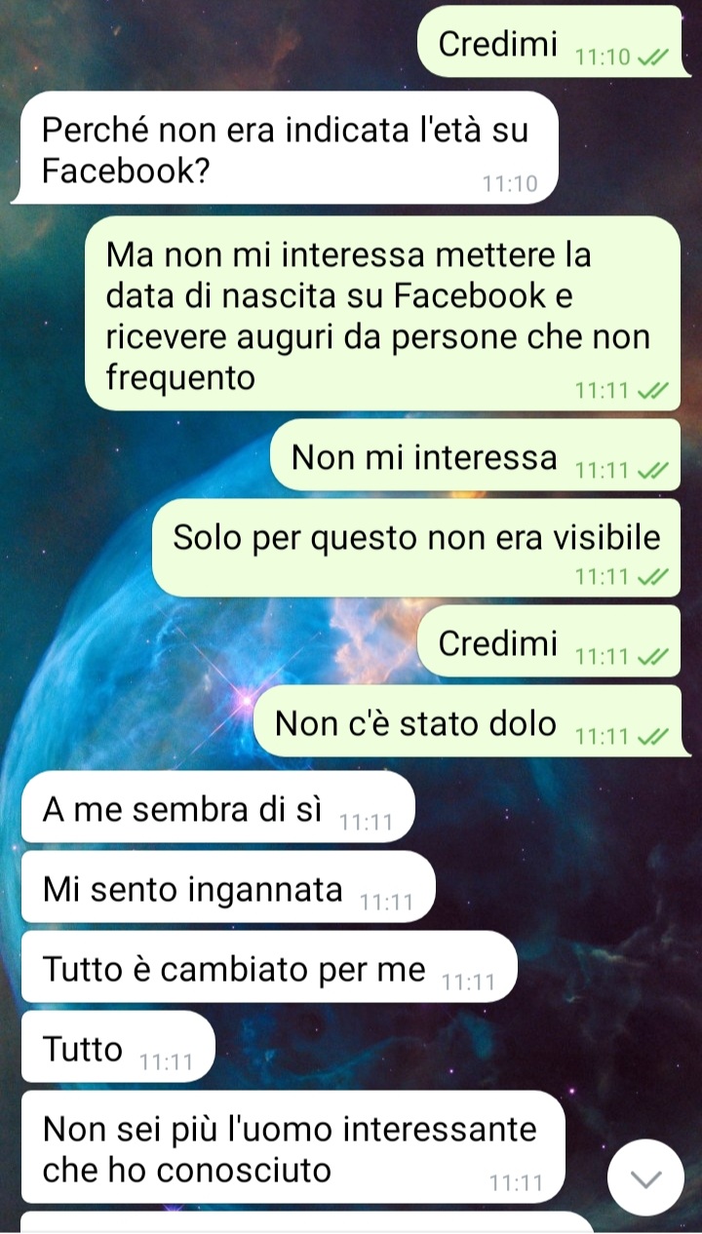Tap checkmarks on the second 'Credimi' message
Image resolution: width=702 pixels, height=1234 pixels.
coord(652,657)
